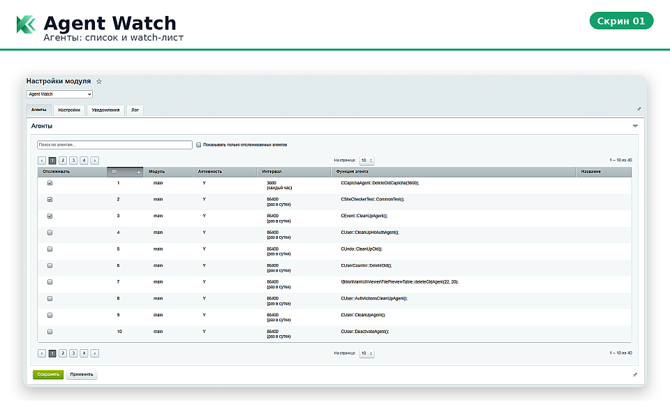Click the favorites star next to Настройки модуля
This screenshot has height=419, width=670.
(x=99, y=82)
